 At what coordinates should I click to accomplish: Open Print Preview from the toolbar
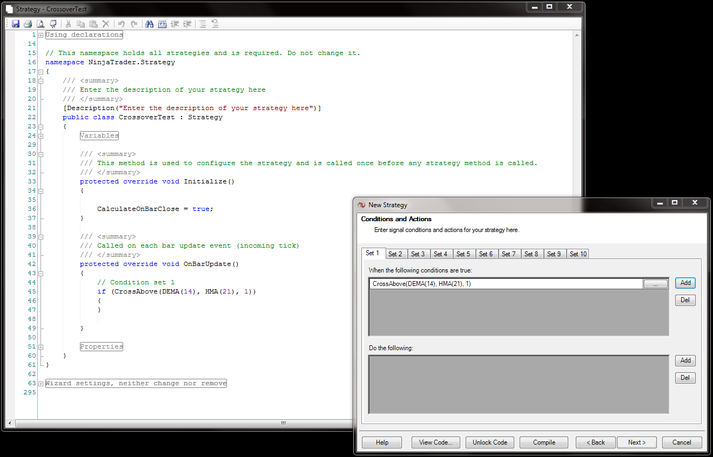pos(41,24)
